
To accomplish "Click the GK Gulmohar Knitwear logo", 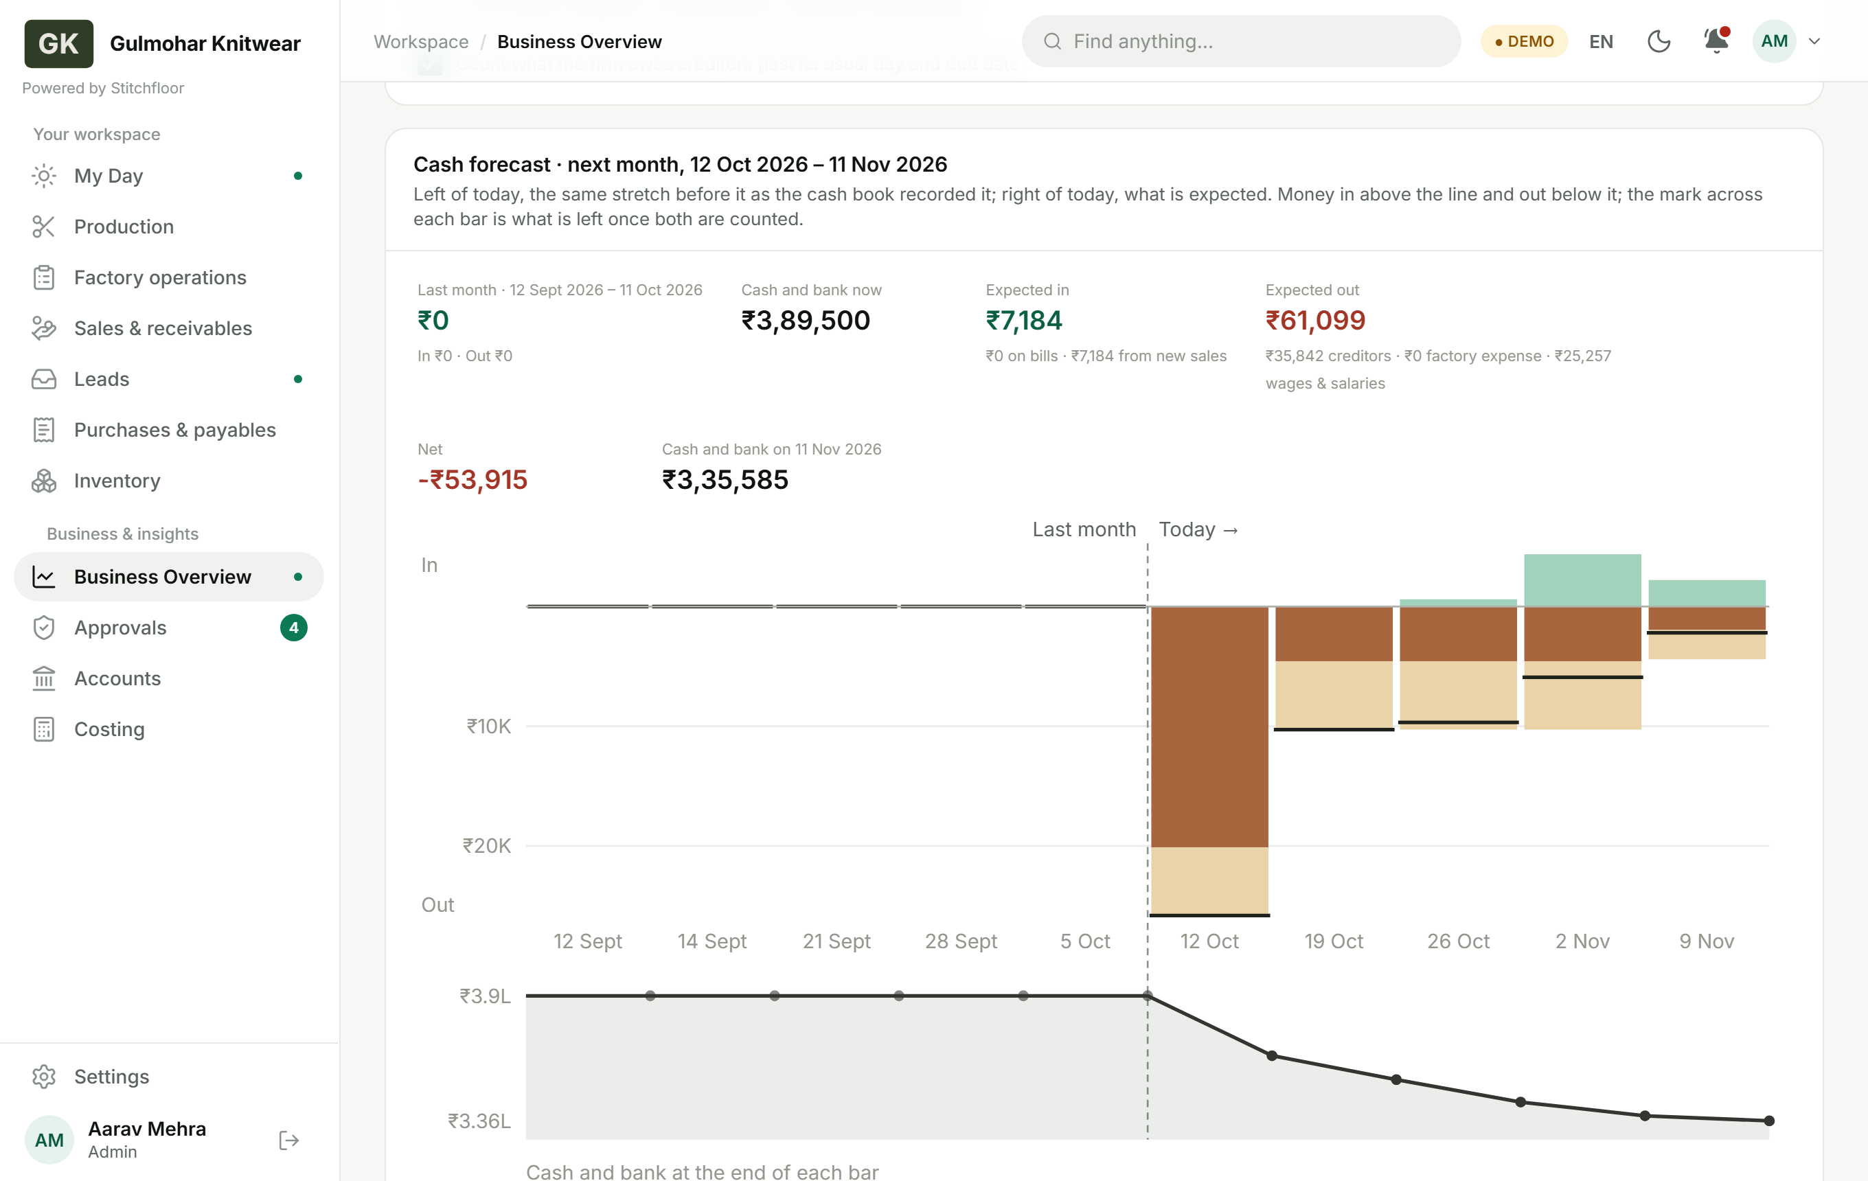I will click(x=59, y=43).
